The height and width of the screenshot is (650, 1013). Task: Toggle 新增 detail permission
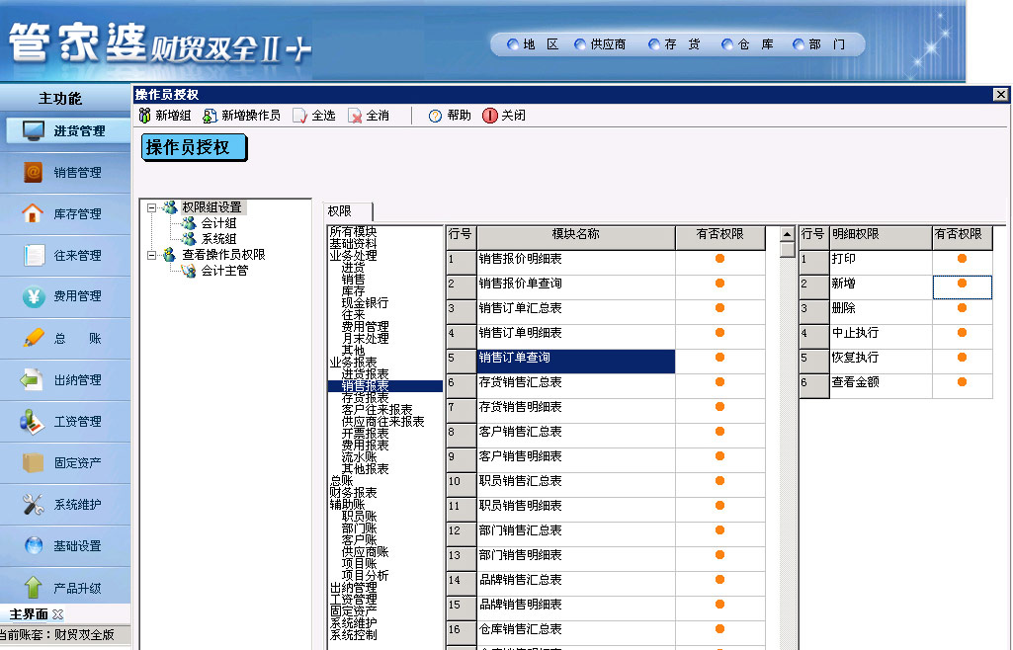click(962, 284)
